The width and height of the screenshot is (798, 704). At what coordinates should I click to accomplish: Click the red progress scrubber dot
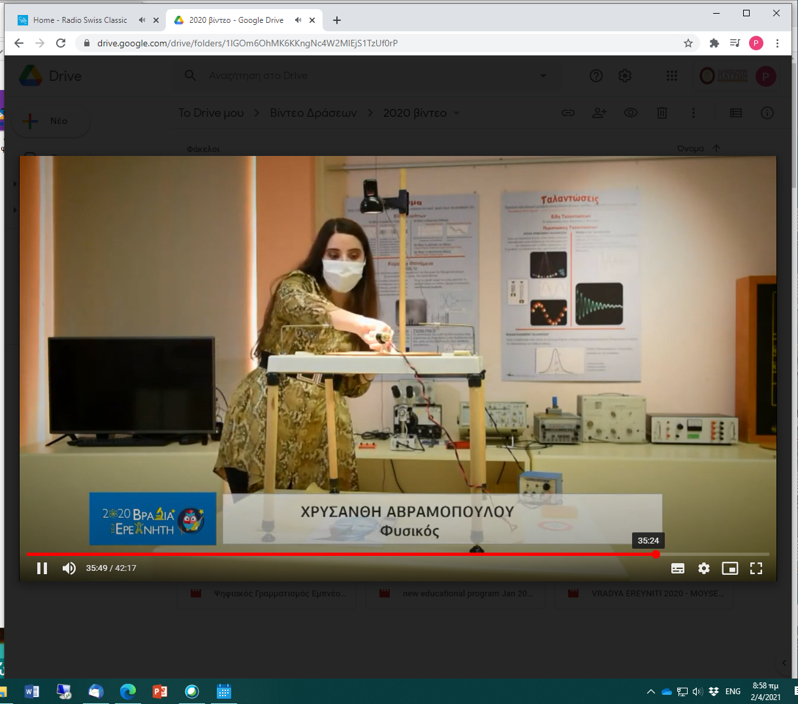click(x=656, y=554)
